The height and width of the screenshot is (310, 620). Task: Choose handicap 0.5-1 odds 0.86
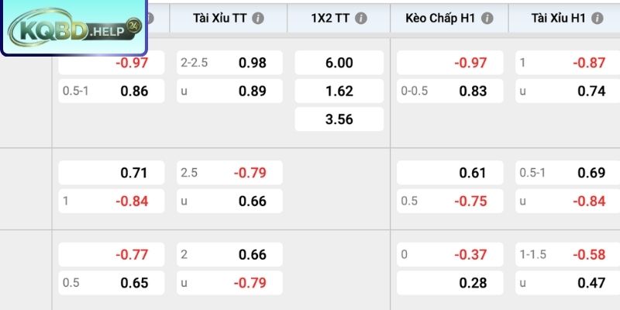click(x=112, y=91)
